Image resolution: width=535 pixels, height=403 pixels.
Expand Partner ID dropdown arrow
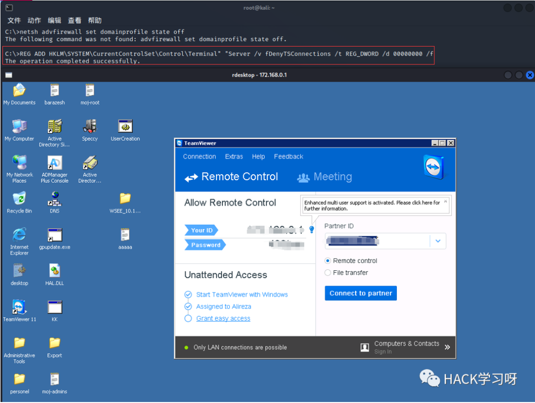pos(438,241)
